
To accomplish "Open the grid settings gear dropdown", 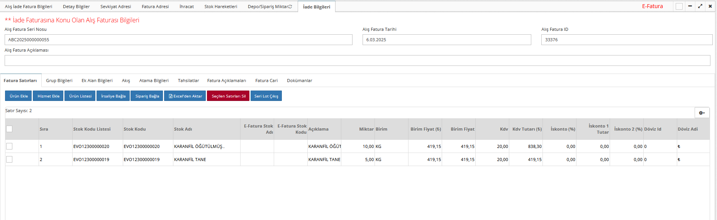I will coord(702,113).
